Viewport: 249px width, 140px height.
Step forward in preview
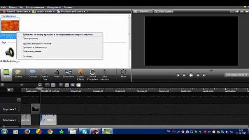coord(198,75)
